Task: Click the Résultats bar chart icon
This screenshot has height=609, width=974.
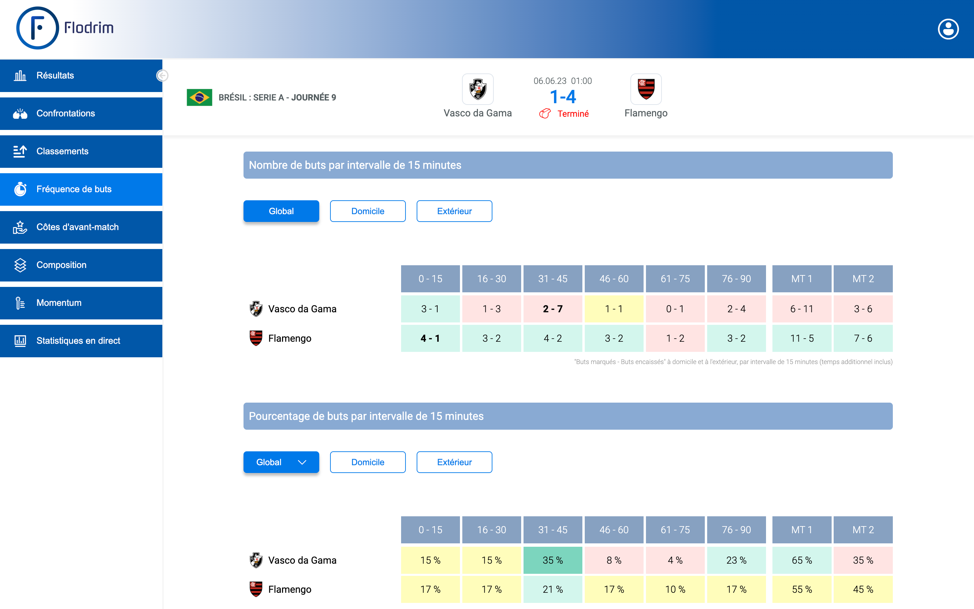Action: point(20,75)
